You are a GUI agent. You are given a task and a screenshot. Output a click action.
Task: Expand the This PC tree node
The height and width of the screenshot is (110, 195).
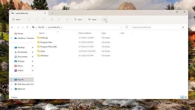(12, 80)
